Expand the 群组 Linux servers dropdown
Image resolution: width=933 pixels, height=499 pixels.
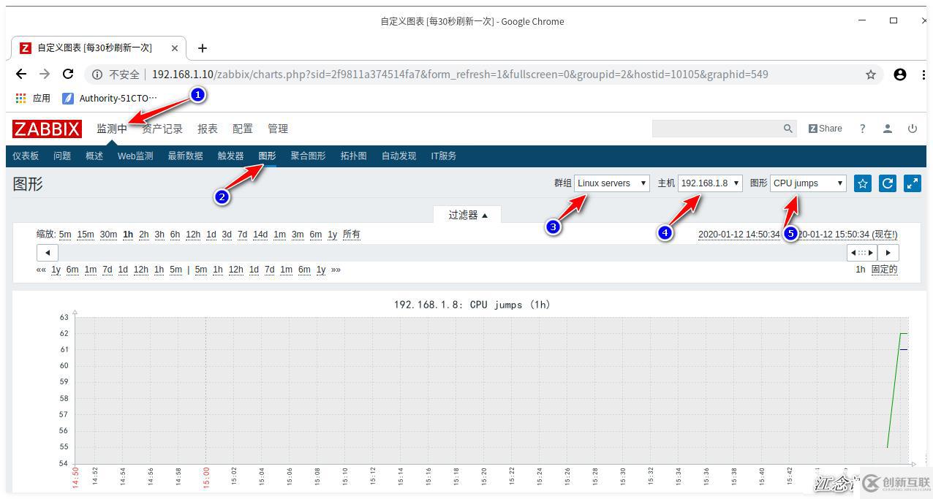pyautogui.click(x=612, y=183)
